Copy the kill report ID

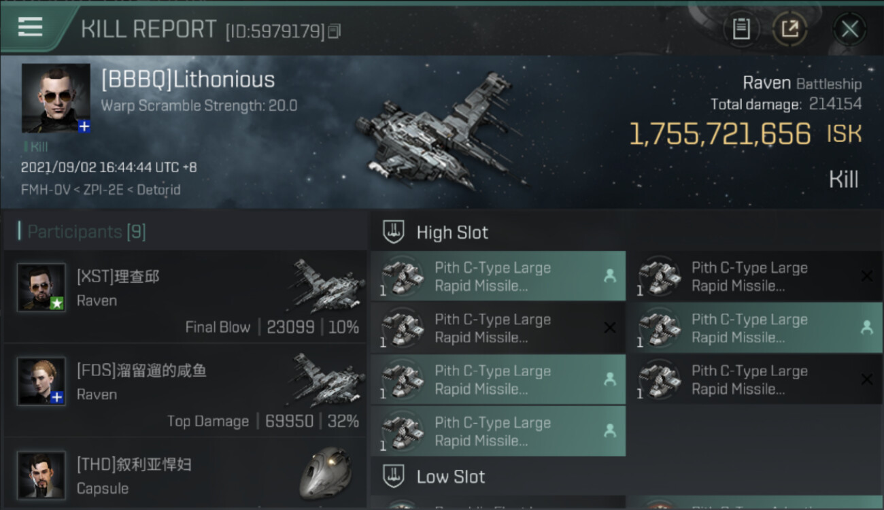(334, 31)
